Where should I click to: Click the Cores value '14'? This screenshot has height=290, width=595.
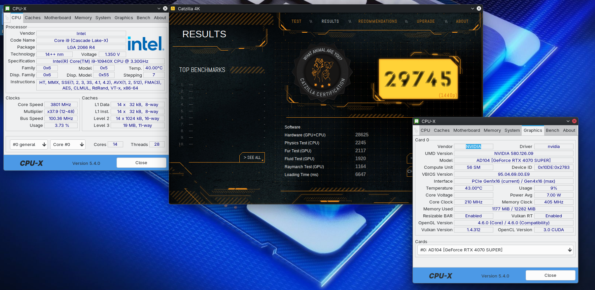(115, 144)
